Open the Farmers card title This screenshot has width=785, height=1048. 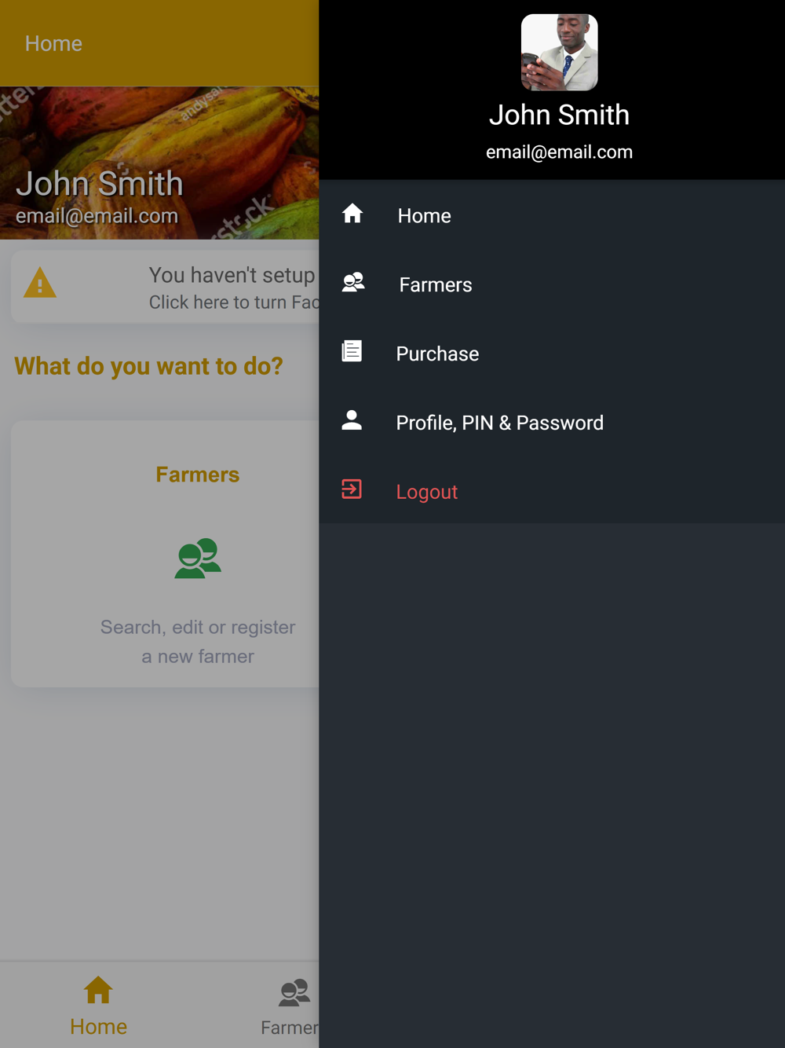tap(198, 475)
